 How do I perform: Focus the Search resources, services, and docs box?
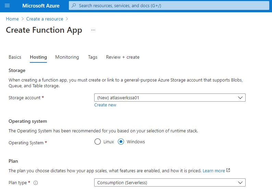[169, 6]
